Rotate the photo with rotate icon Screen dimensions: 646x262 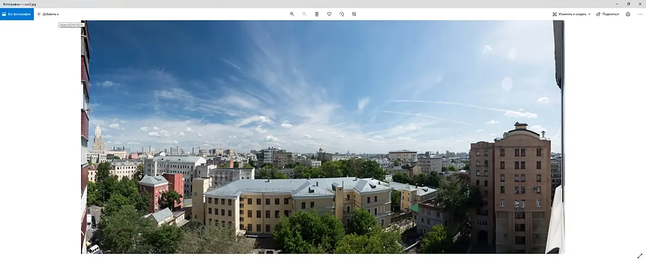coord(342,14)
